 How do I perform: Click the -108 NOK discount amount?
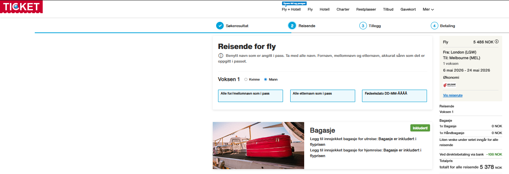pyautogui.click(x=494, y=154)
